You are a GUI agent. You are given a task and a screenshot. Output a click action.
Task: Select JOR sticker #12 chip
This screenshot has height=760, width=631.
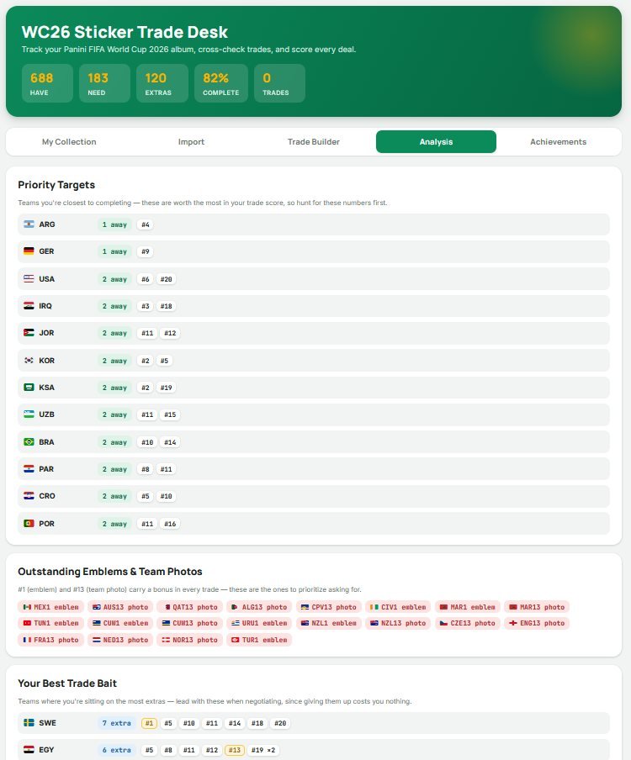pyautogui.click(x=170, y=333)
